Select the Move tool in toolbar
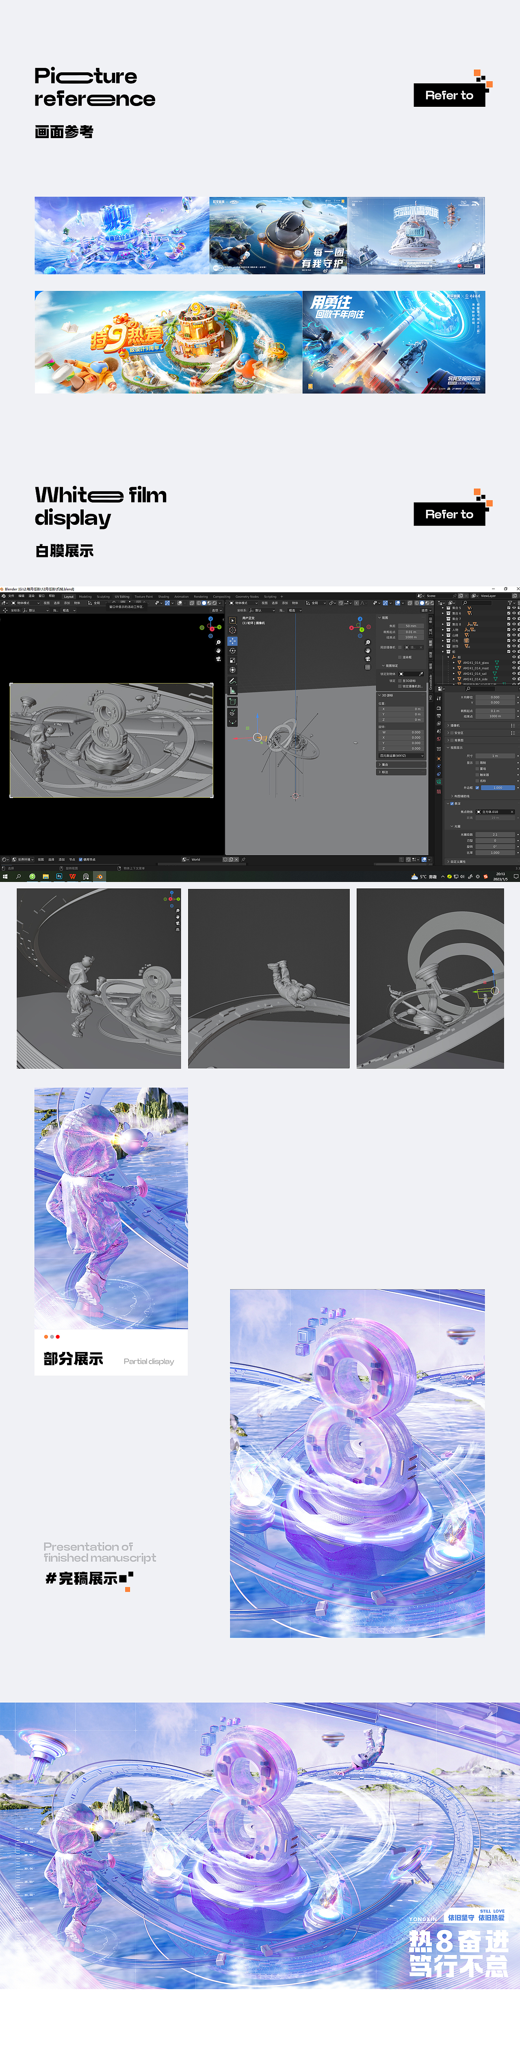The height and width of the screenshot is (2056, 520). click(x=233, y=641)
